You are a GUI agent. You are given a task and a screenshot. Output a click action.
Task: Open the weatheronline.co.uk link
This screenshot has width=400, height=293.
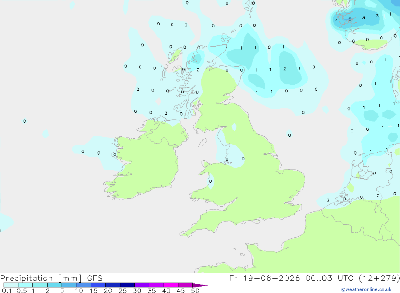[x=366, y=289]
